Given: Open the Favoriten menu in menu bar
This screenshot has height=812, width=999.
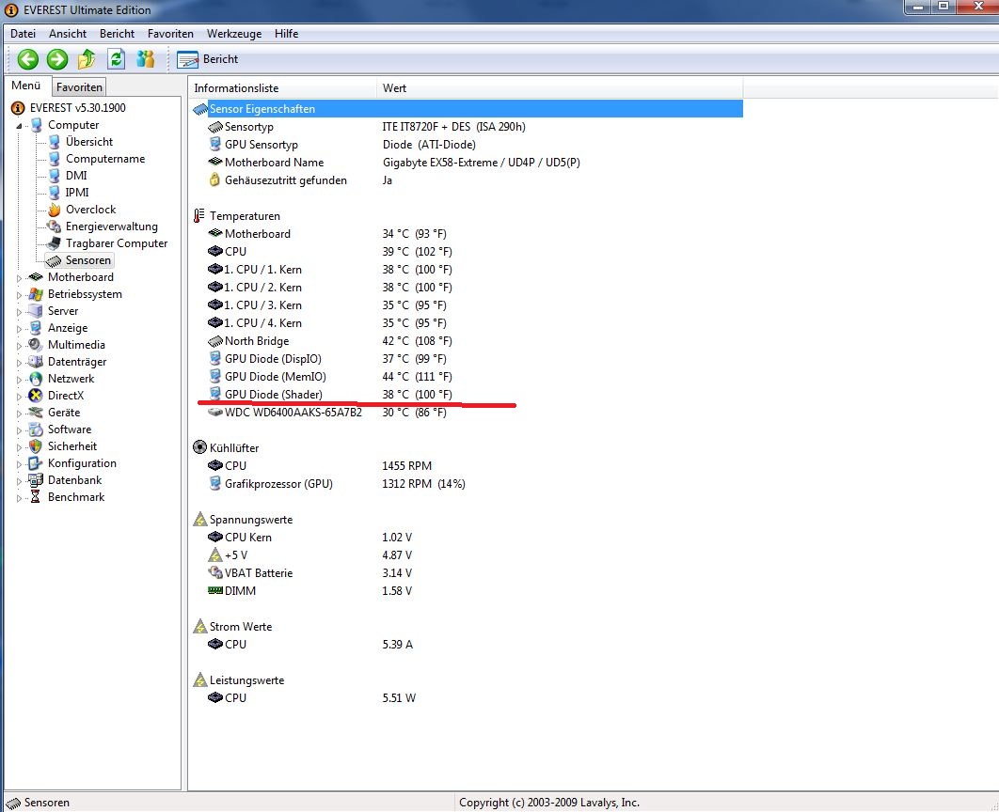Looking at the screenshot, I should (170, 34).
